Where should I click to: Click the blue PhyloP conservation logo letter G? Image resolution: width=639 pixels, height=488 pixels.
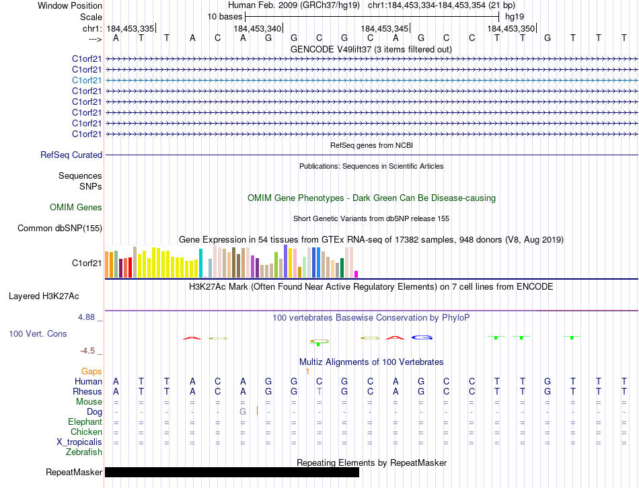(x=422, y=337)
